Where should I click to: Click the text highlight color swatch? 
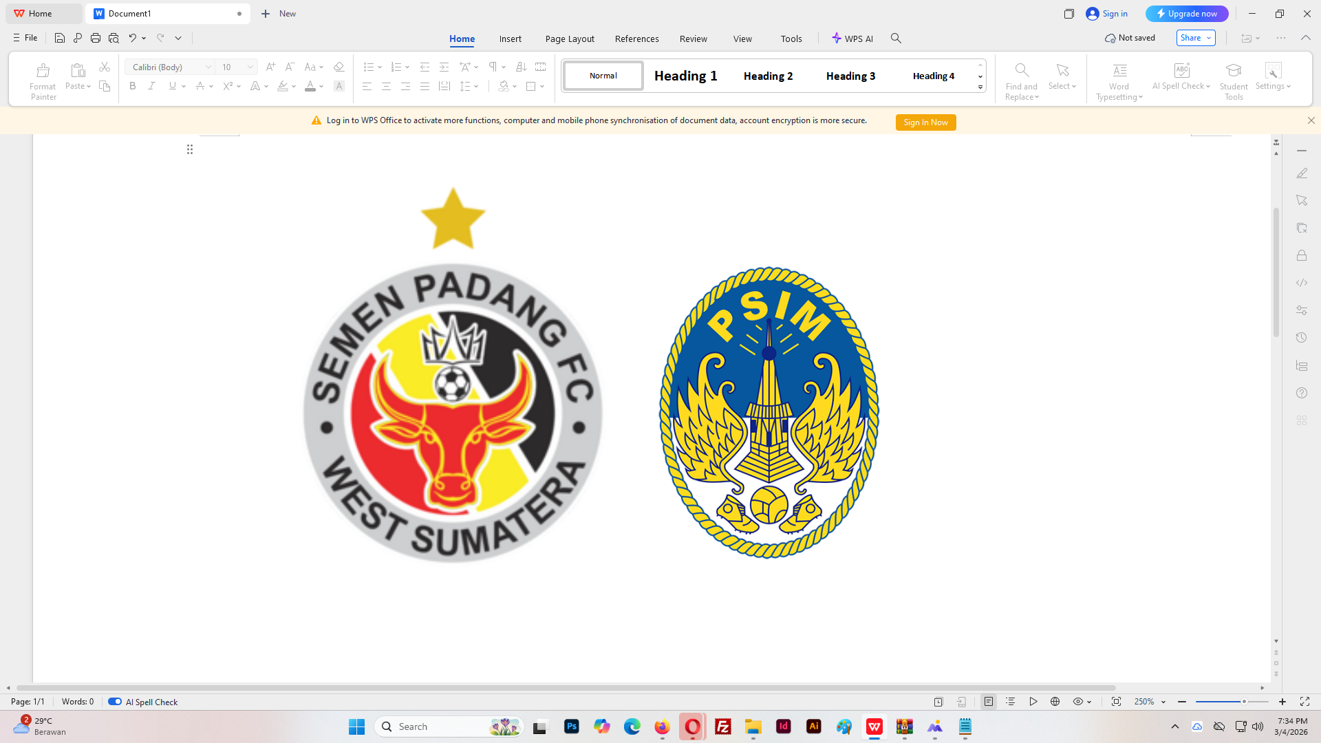point(283,86)
